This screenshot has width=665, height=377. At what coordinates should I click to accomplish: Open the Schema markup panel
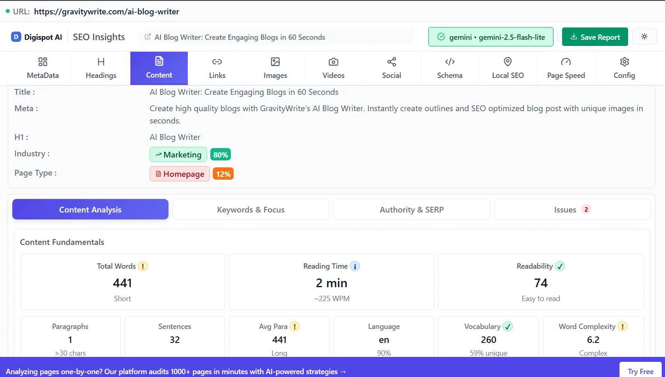tap(449, 68)
